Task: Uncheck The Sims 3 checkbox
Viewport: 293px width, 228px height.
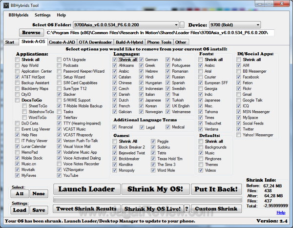Action: pos(153,165)
